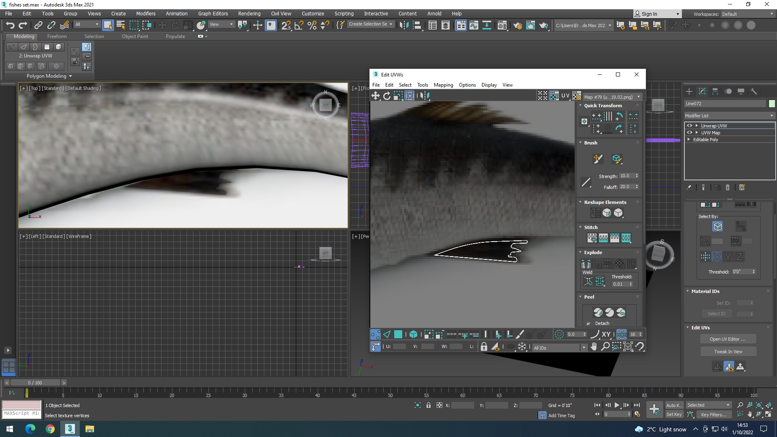Open the Map #79 texture dropdown
The height and width of the screenshot is (437, 777).
612,97
